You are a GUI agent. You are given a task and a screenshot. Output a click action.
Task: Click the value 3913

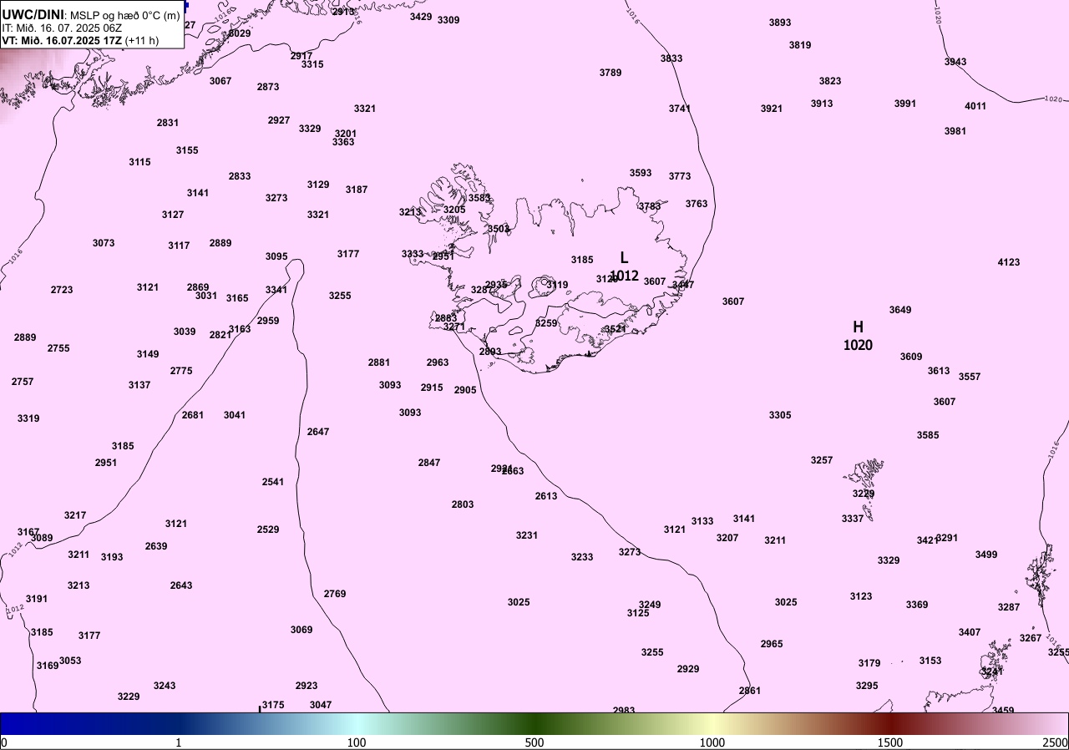coord(822,104)
